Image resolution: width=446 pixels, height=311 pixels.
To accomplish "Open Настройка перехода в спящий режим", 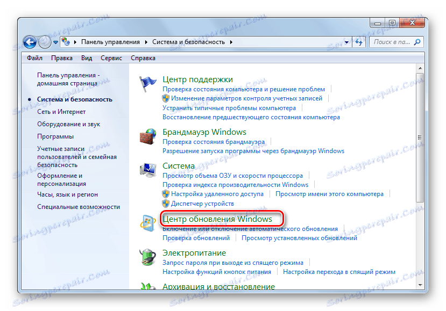I will pyautogui.click(x=339, y=272).
